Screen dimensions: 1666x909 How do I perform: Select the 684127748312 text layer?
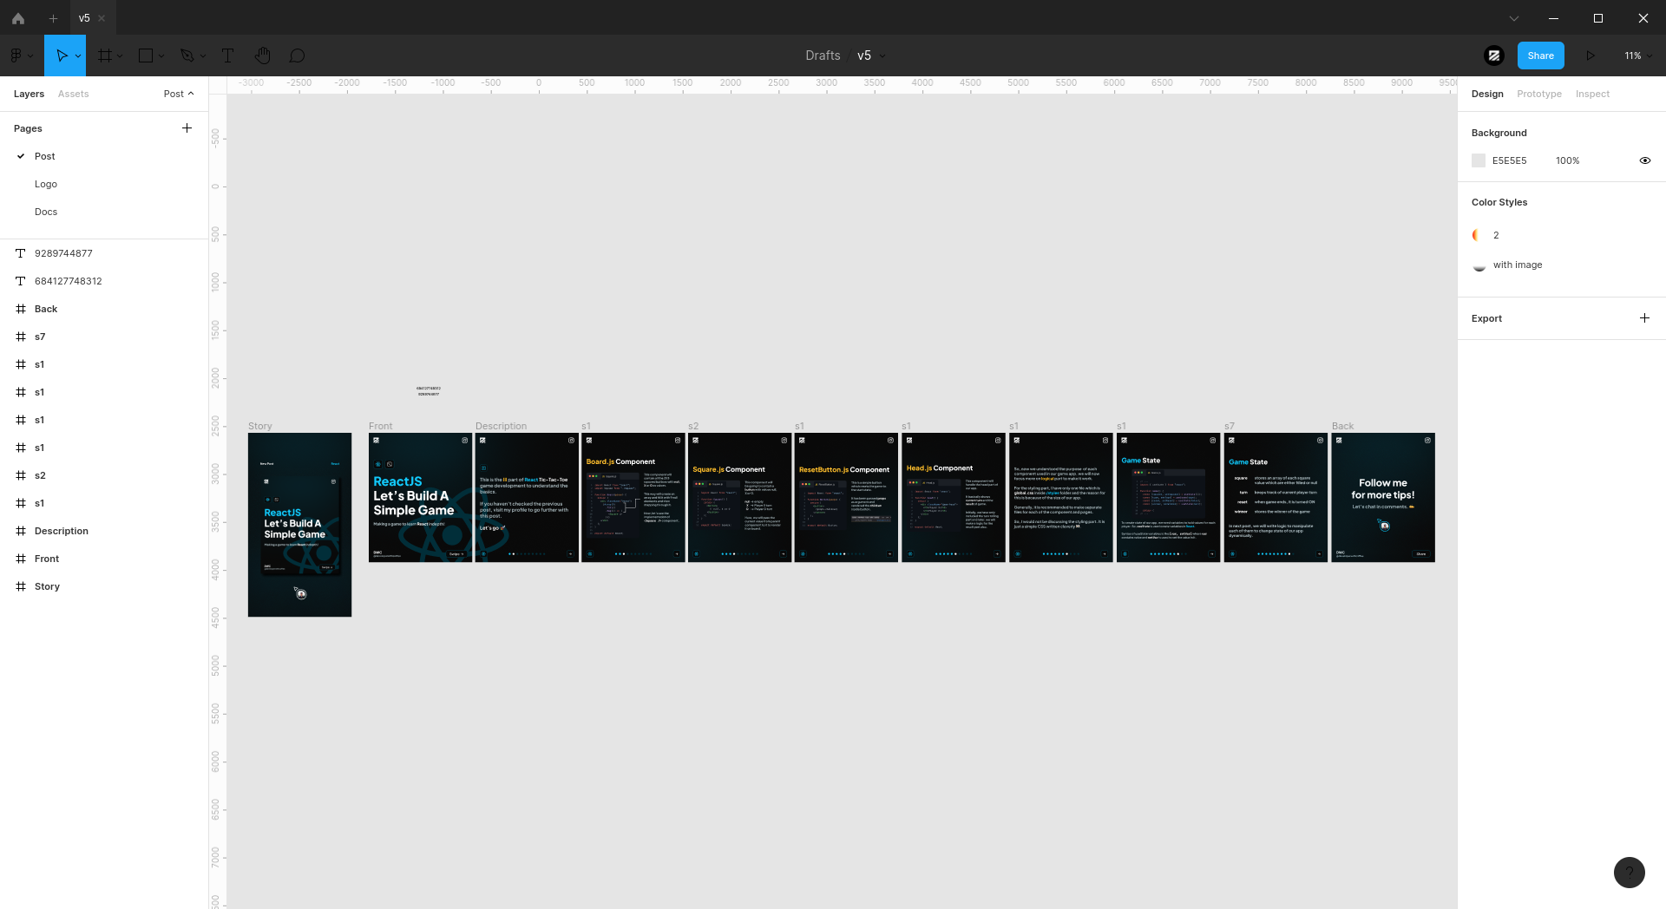(104, 281)
